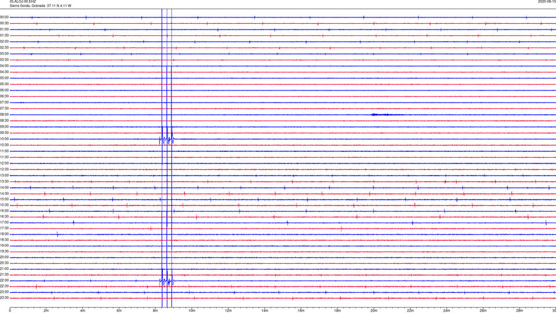Screen dimensions: 556x313
Task: Click the 4m tick label on time axis
Action: (x=83, y=311)
